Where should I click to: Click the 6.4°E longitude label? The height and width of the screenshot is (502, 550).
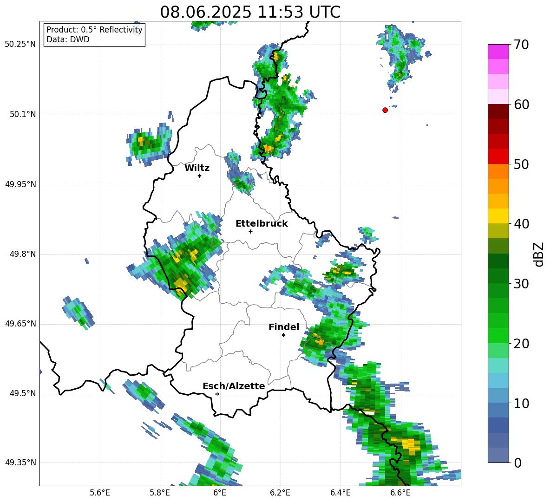click(x=340, y=493)
